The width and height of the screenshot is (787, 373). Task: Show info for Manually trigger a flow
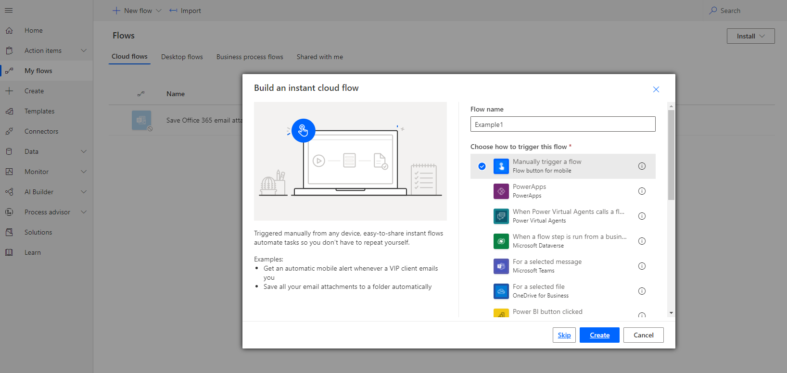pos(642,166)
